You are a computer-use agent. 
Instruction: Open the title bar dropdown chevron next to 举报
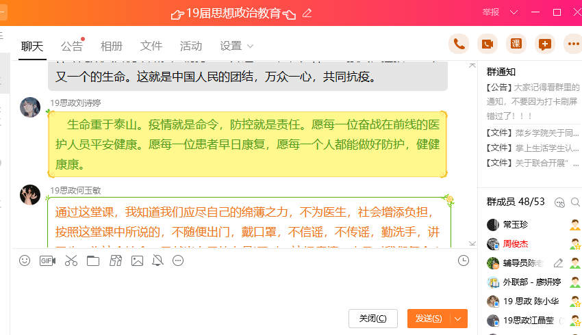514,12
